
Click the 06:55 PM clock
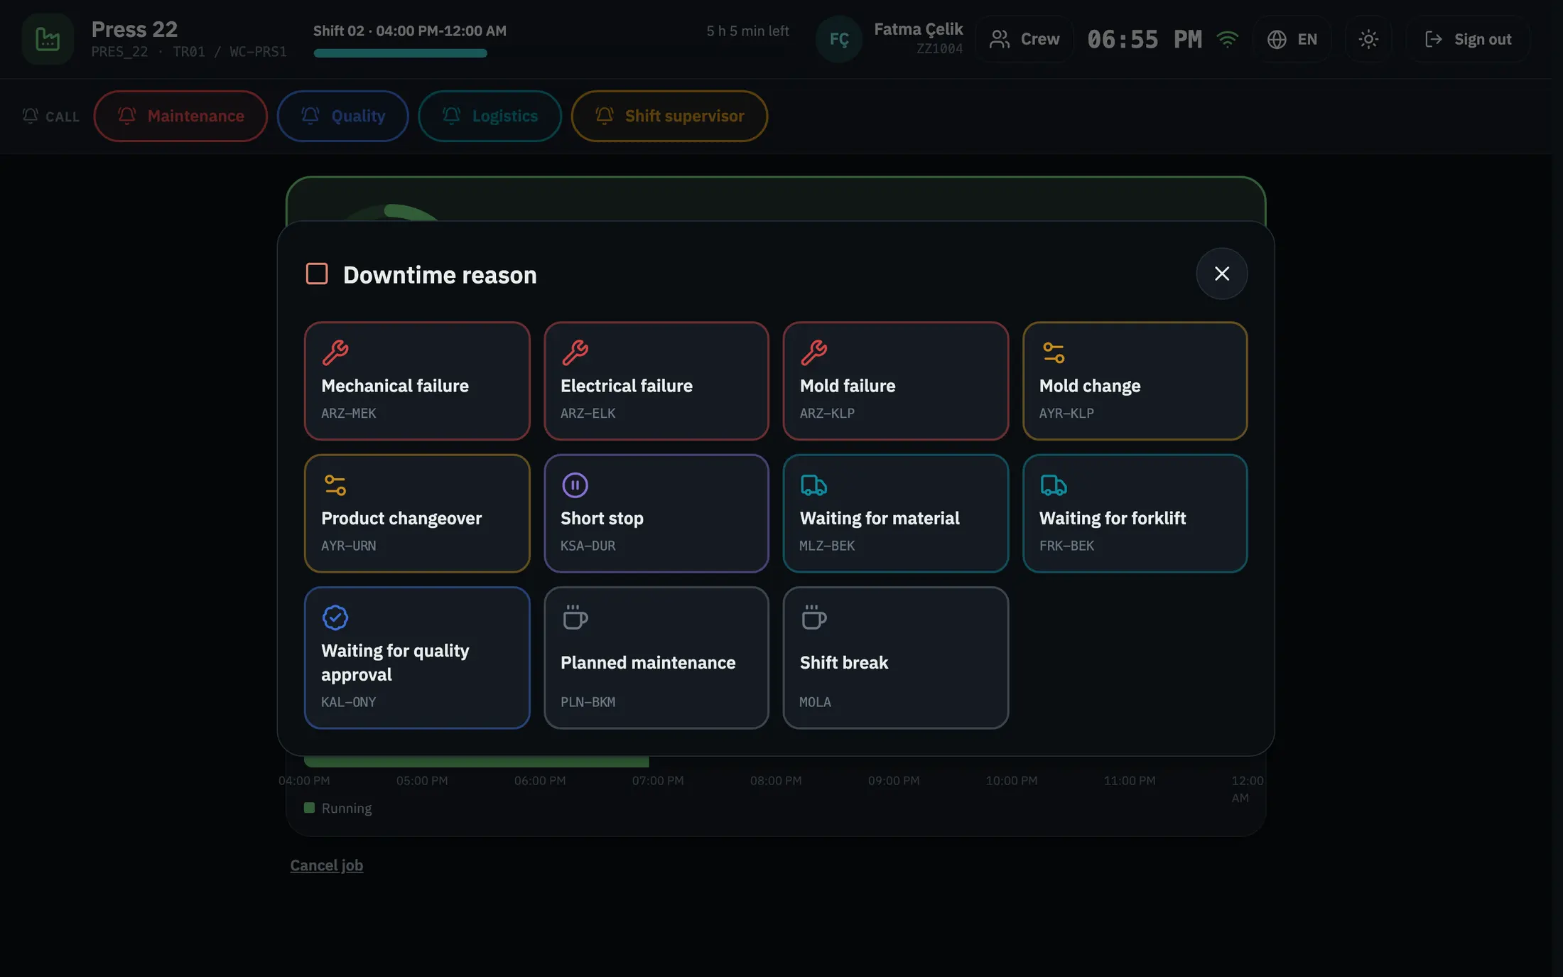1145,39
